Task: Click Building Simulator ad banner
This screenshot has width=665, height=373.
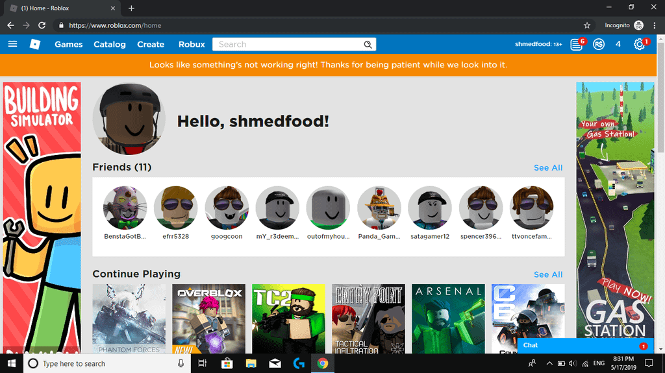Action: point(42,218)
